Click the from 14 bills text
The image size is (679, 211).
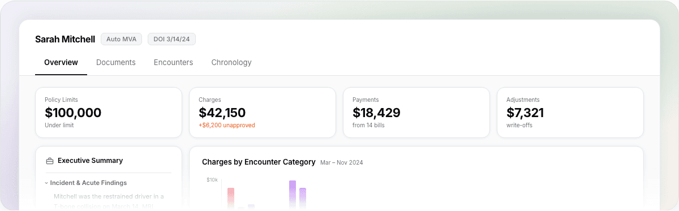(368, 125)
